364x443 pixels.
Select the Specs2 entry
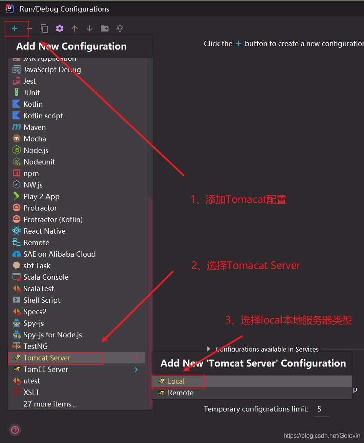click(77, 312)
